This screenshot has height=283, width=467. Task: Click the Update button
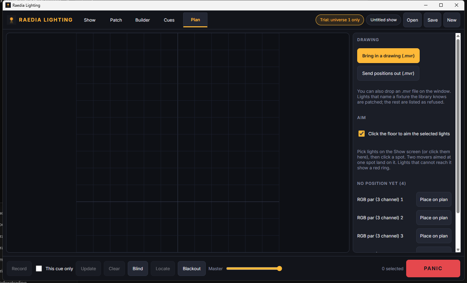(x=89, y=268)
